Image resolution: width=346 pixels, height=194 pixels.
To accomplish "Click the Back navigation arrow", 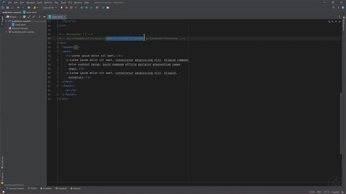I will pyautogui.click(x=18, y=8).
